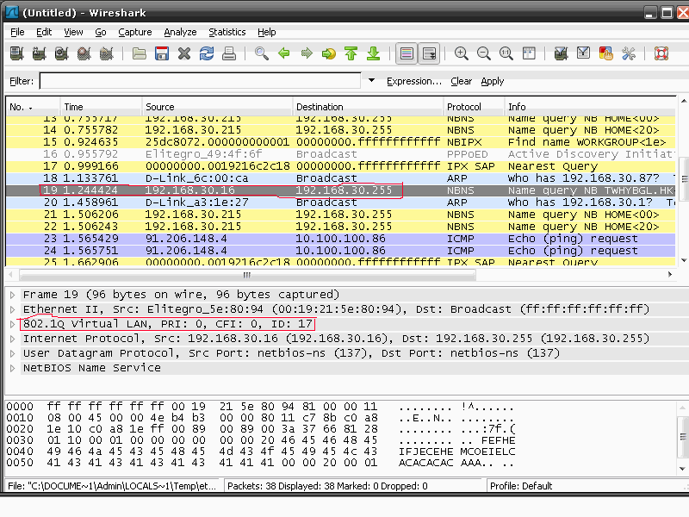Image resolution: width=689 pixels, height=517 pixels.
Task: Open the View menu
Action: pyautogui.click(x=73, y=32)
